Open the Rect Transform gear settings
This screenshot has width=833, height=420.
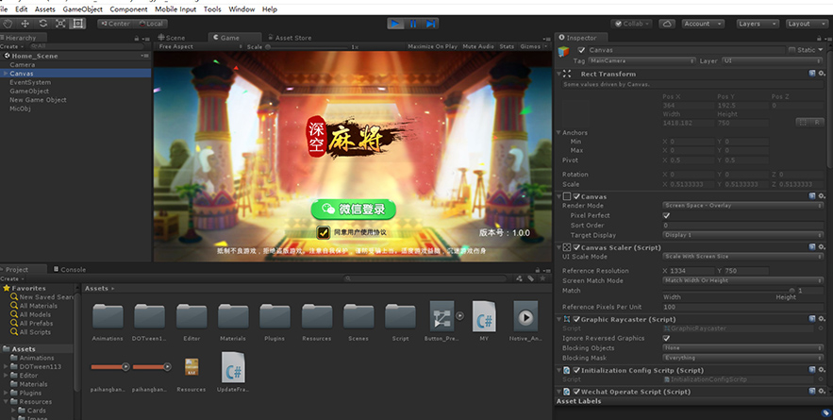pyautogui.click(x=823, y=74)
